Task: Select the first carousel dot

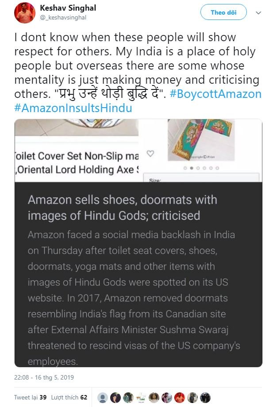Action: pos(185,168)
